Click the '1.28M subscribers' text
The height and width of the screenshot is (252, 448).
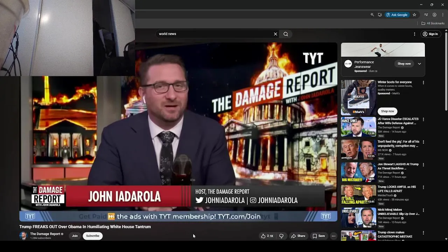pyautogui.click(x=41, y=238)
